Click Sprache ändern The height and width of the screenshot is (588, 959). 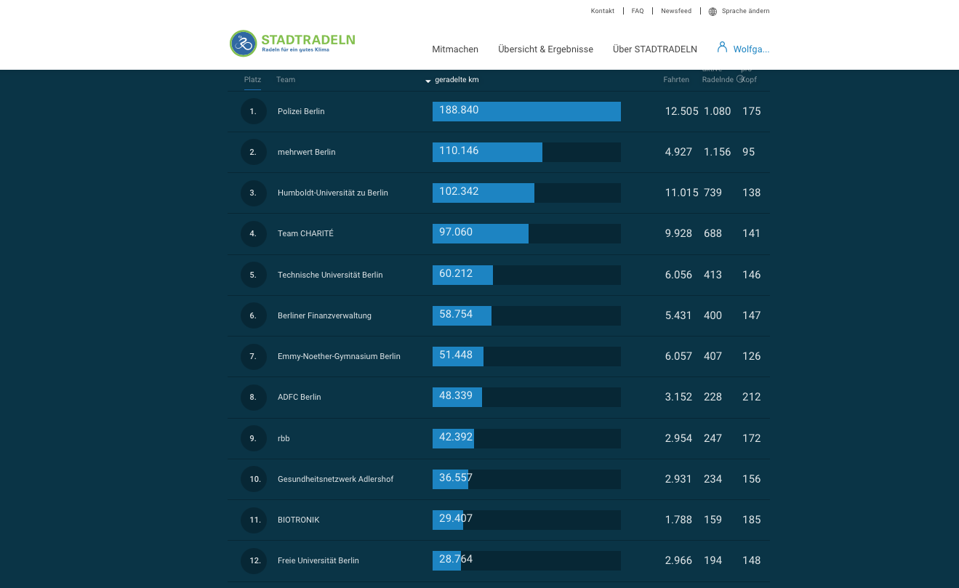click(745, 11)
